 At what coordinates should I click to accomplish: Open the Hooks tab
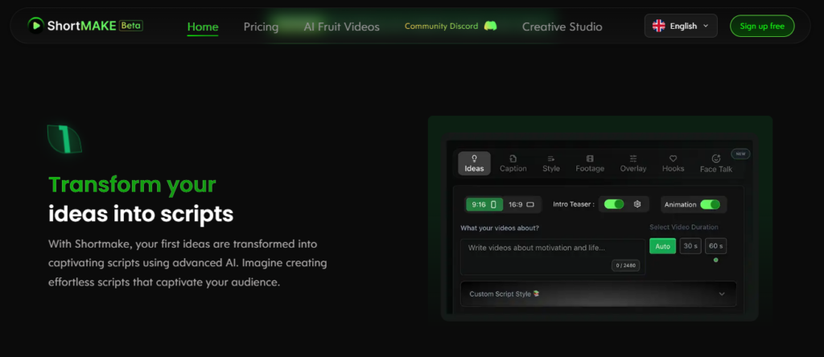click(x=674, y=163)
